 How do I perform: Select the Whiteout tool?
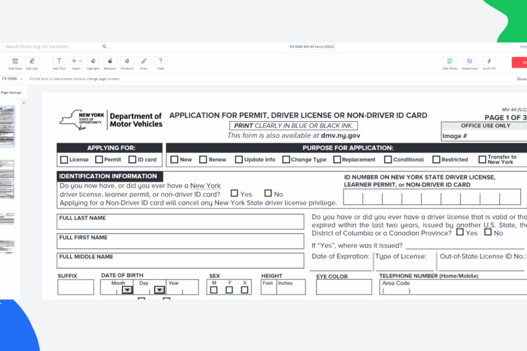(126, 61)
